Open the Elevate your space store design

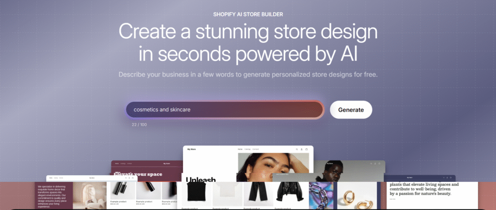point(138,174)
